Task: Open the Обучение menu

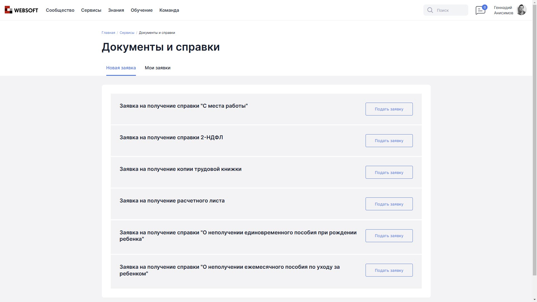Action: tap(142, 10)
